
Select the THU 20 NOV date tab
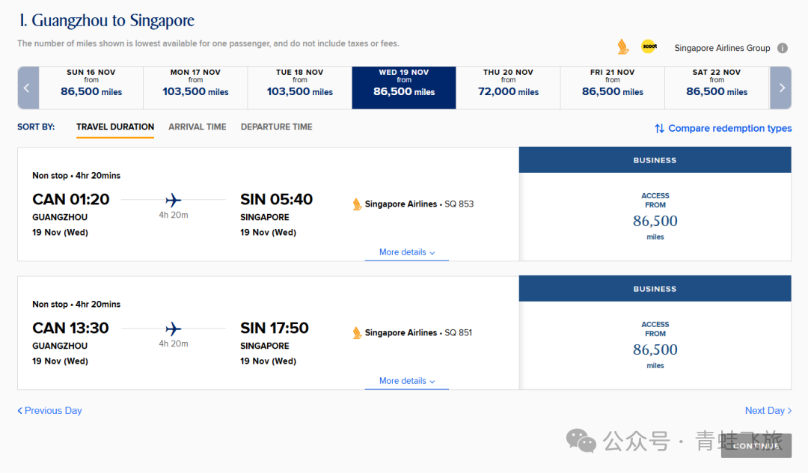508,88
